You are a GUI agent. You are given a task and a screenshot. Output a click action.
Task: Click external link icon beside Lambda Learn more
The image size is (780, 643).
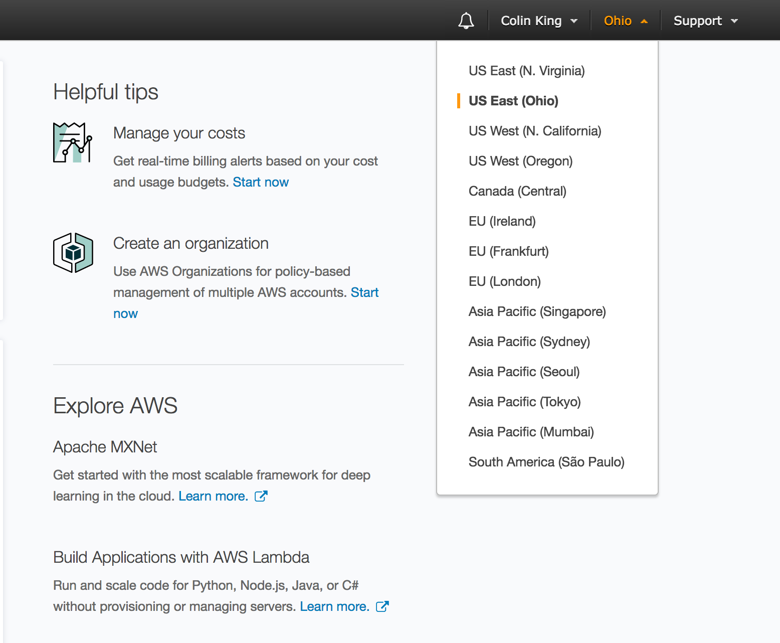coord(382,606)
